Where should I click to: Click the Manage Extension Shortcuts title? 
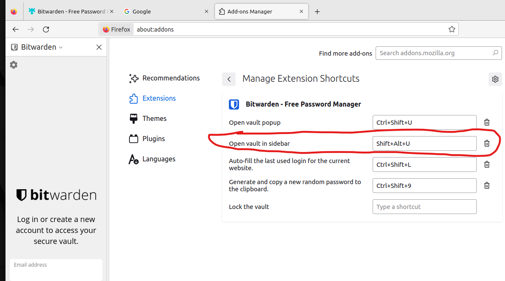[x=301, y=79]
